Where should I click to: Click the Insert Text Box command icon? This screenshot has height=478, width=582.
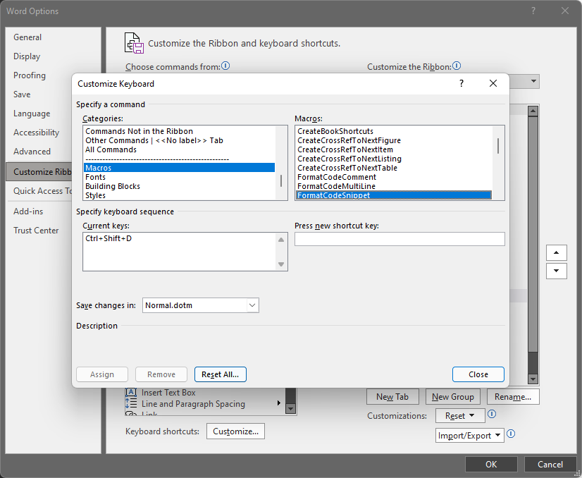(131, 392)
